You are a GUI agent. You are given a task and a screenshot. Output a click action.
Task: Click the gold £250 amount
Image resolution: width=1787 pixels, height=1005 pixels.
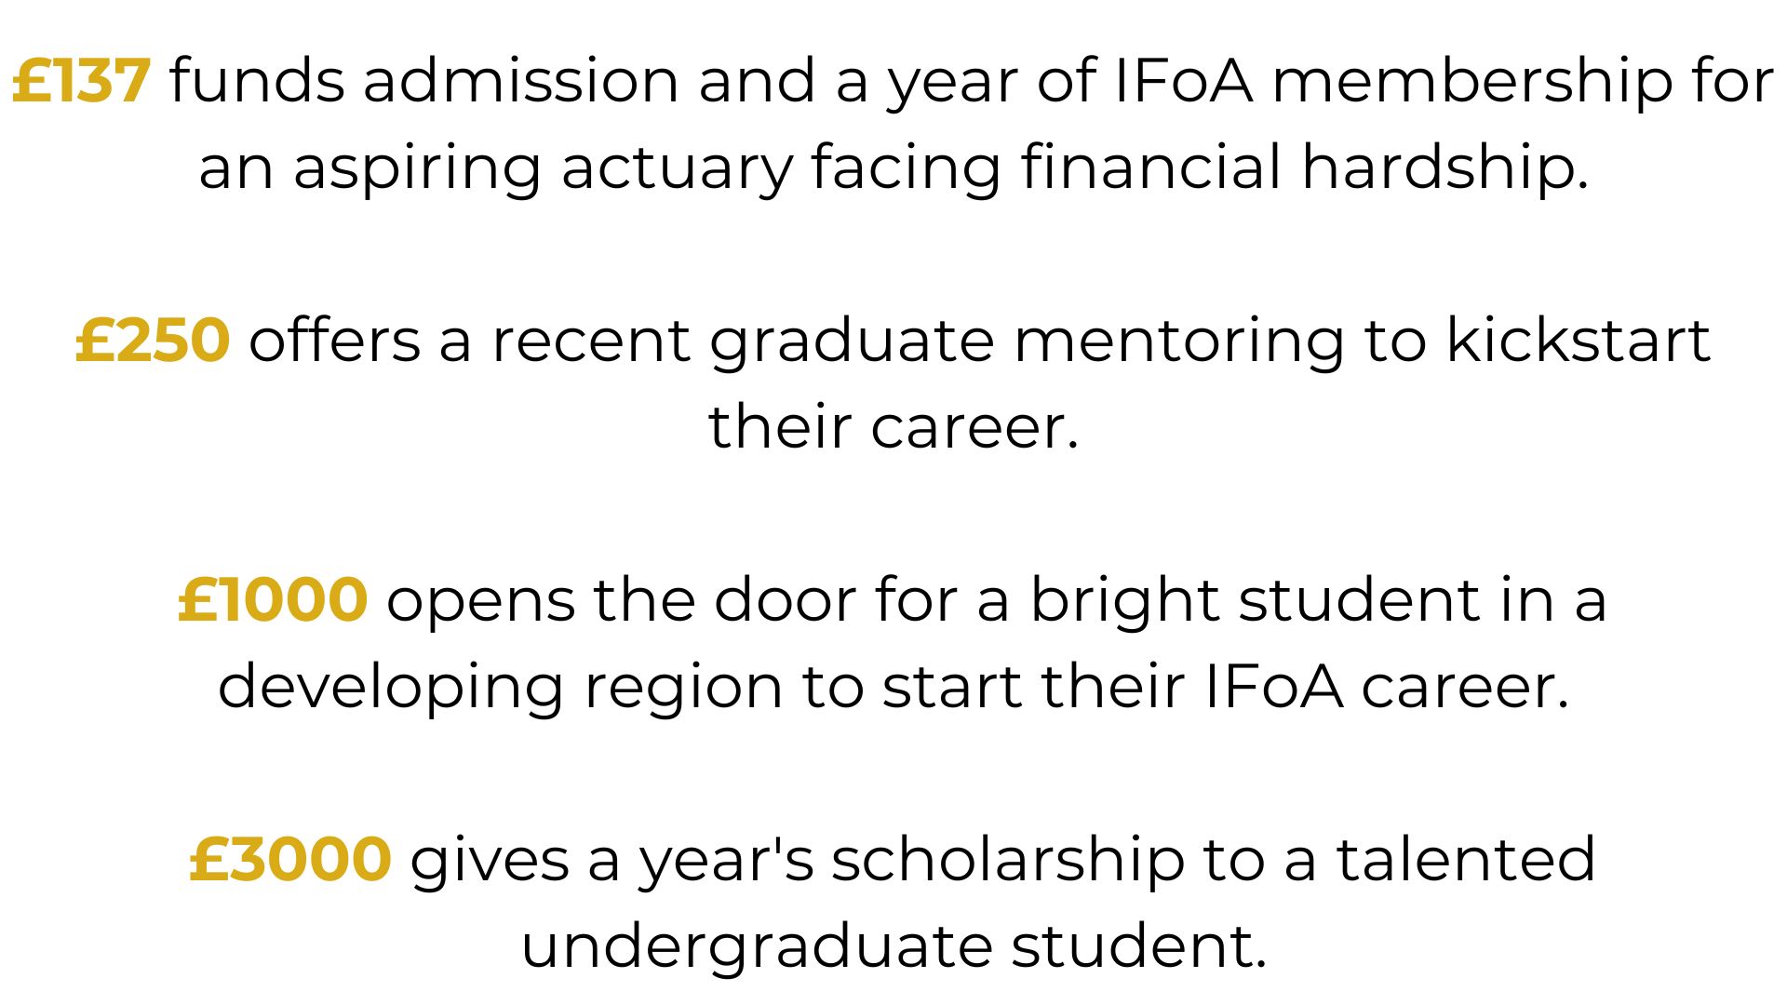153,340
